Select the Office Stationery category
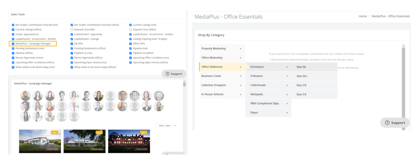 [222, 67]
